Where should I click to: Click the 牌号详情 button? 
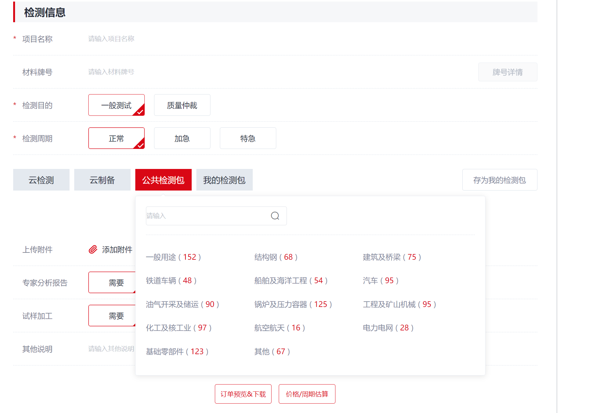point(508,72)
